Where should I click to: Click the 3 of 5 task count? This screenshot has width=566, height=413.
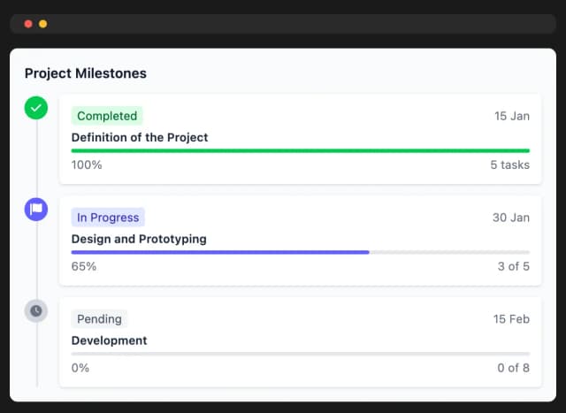pos(514,266)
